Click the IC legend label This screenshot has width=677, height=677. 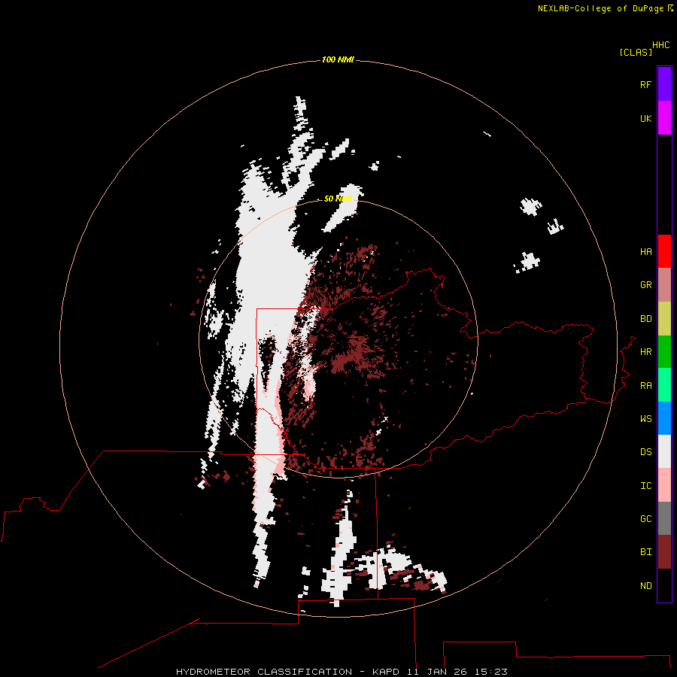[x=645, y=486]
